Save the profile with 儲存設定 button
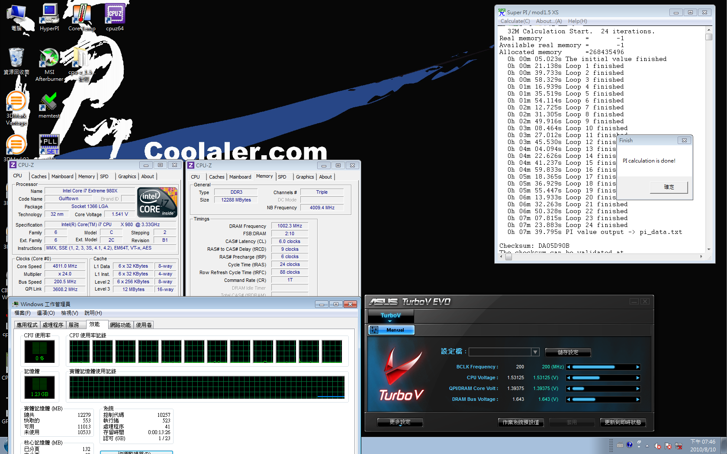Viewport: 727px width, 454px height. point(568,352)
